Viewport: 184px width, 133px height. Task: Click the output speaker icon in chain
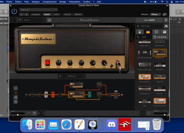click(122, 95)
